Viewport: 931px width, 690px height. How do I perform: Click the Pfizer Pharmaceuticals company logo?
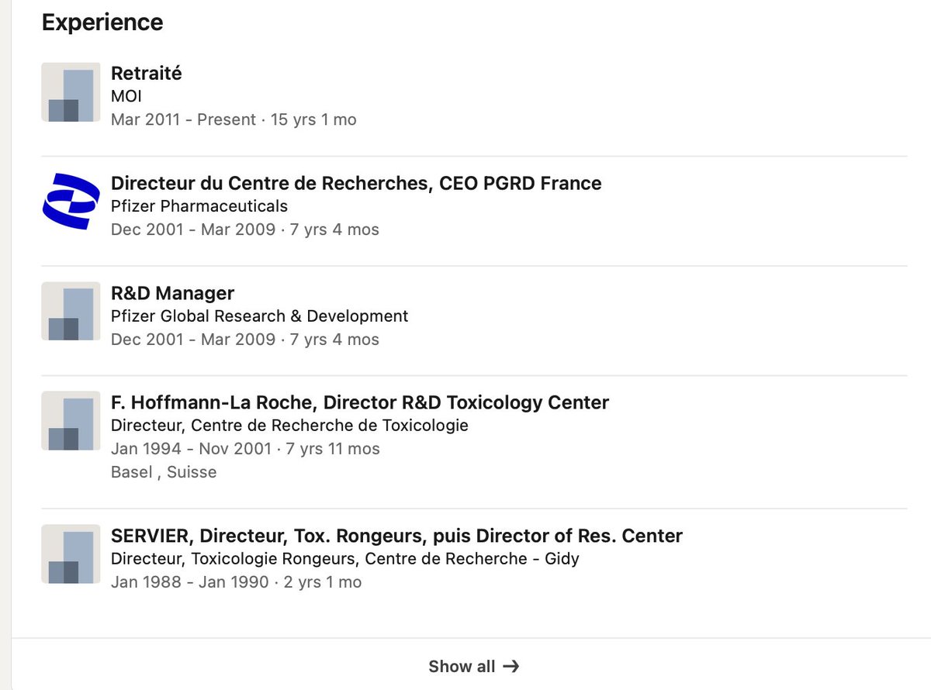71,202
